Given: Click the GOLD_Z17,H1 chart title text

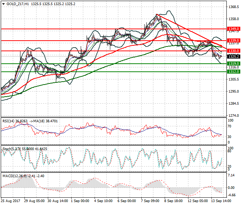Looking at the screenshot, I should click(x=18, y=4).
